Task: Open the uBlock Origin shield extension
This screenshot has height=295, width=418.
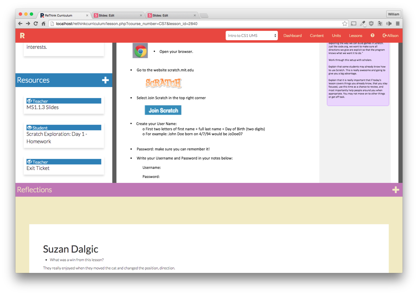Action: (x=371, y=24)
